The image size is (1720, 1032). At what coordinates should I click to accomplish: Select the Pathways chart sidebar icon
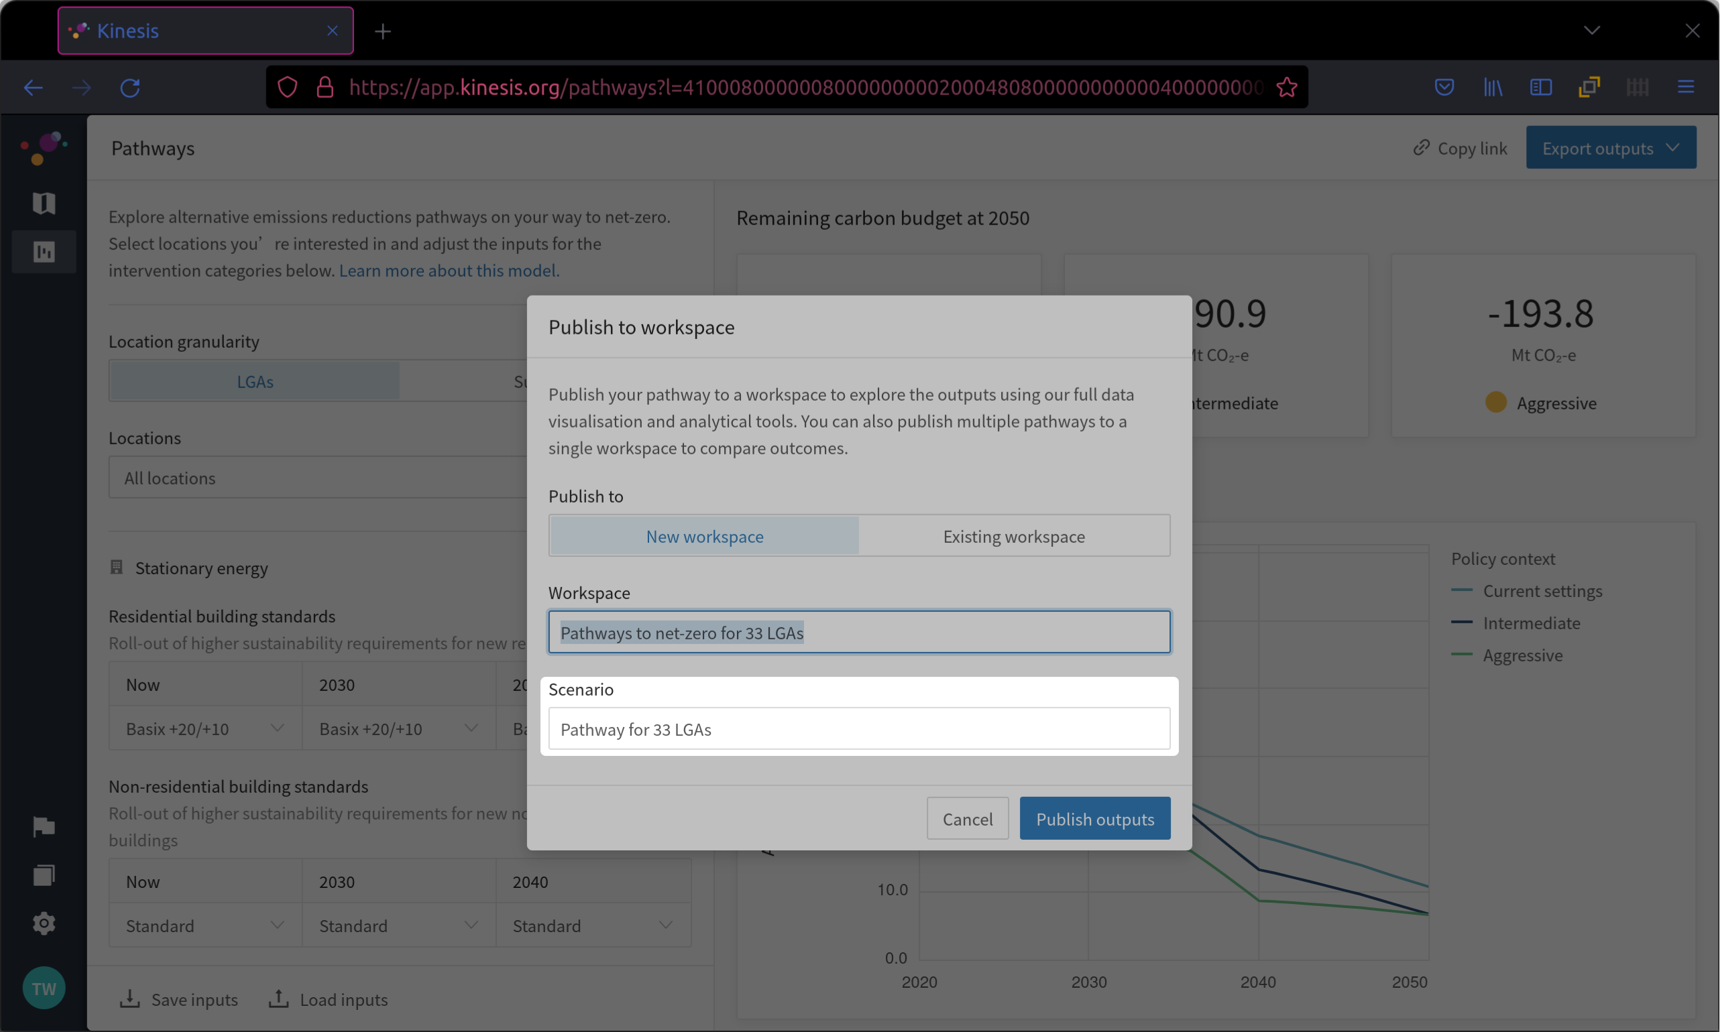click(x=44, y=252)
